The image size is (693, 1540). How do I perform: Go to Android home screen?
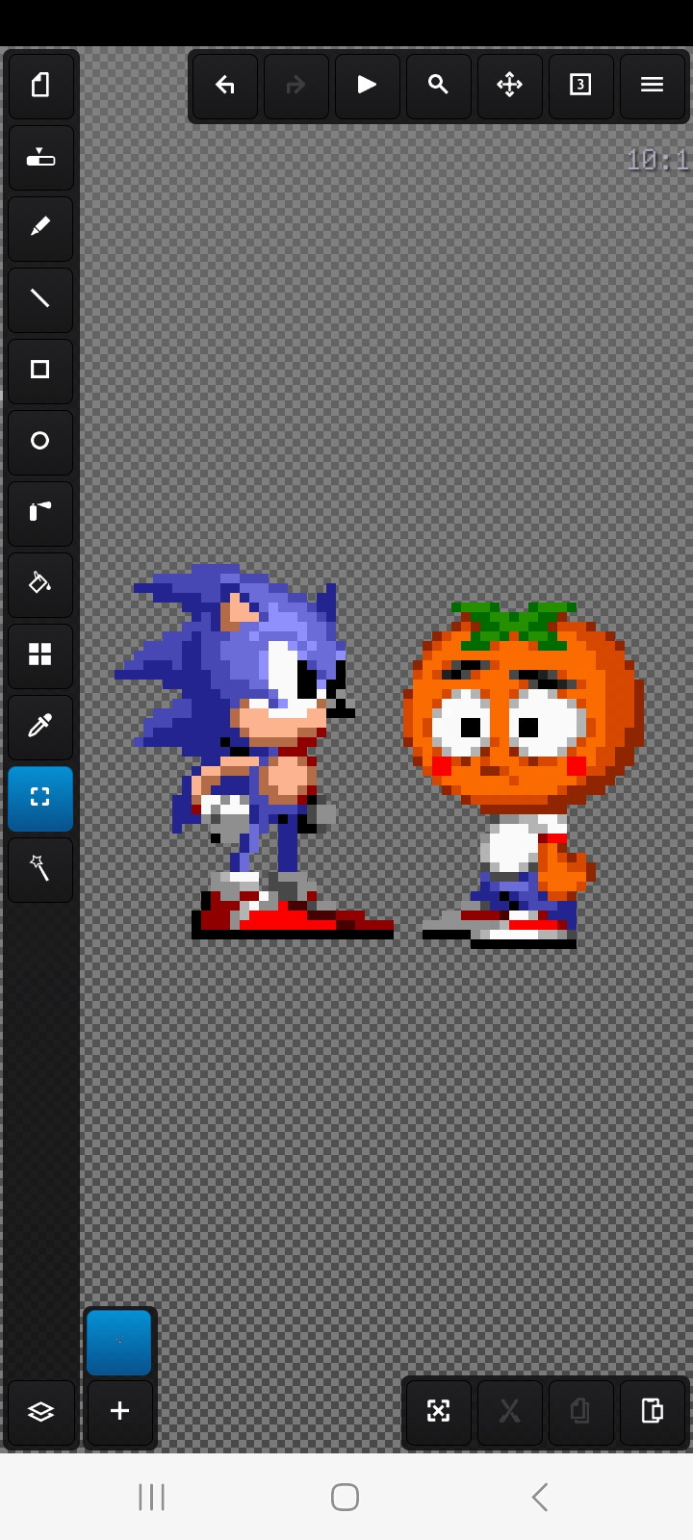coord(346,1497)
